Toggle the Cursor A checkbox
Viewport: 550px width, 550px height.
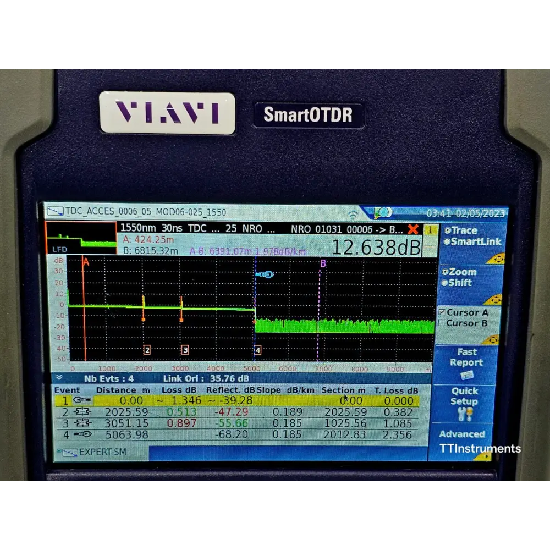[x=442, y=311]
